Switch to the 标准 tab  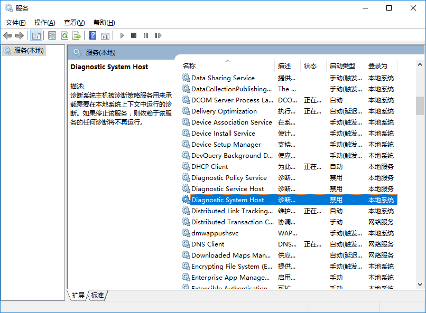tap(97, 296)
